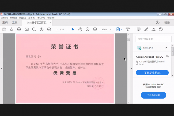174x116 pixels.
Task: Open the find text magnifier tool
Action: coord(34,29)
